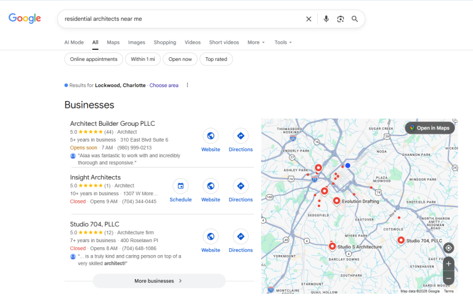Click the map Terms link
The height and width of the screenshot is (297, 473).
[448, 291]
